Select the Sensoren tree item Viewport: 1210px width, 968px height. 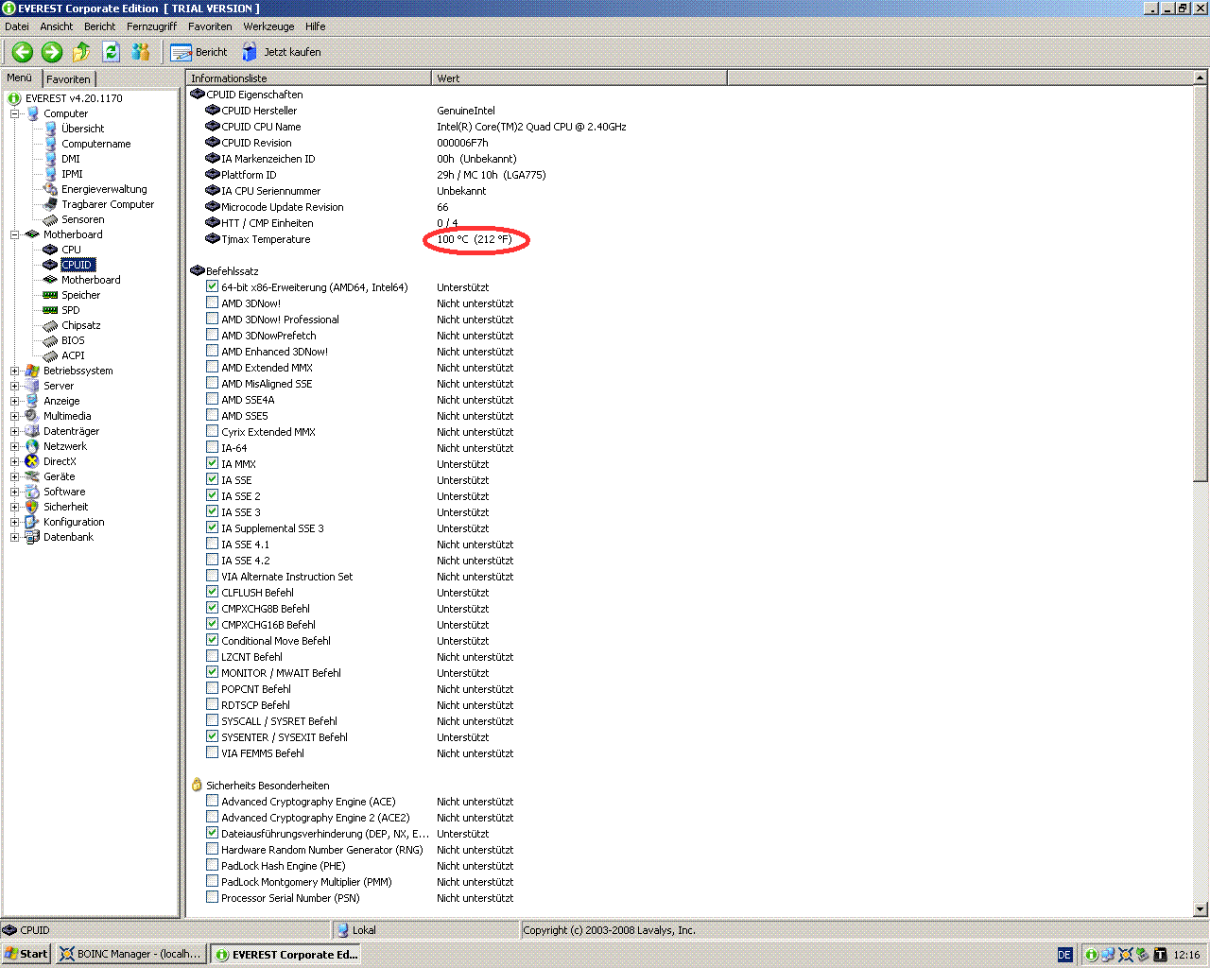(83, 219)
